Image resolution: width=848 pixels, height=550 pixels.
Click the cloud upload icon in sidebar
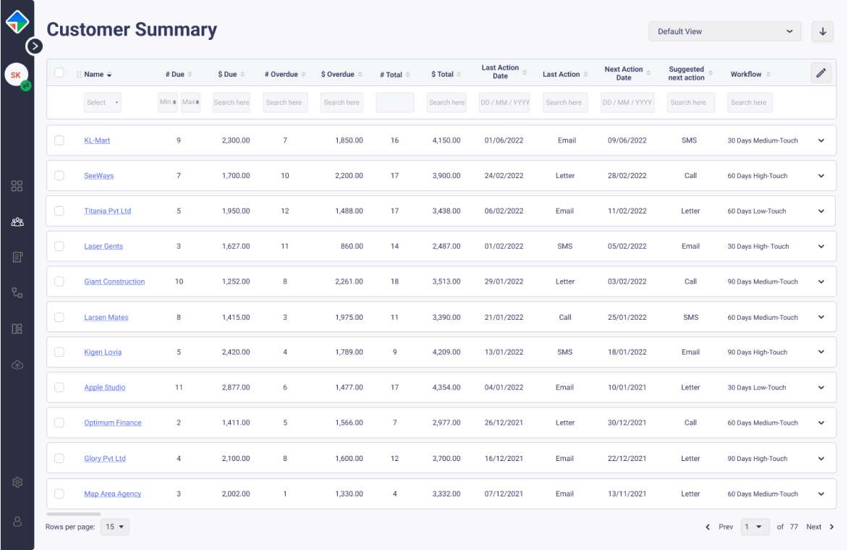click(17, 365)
